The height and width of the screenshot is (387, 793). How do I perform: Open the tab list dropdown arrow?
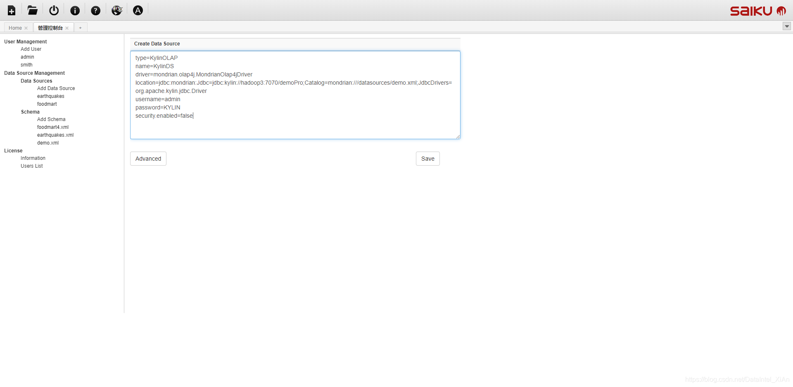tap(787, 26)
